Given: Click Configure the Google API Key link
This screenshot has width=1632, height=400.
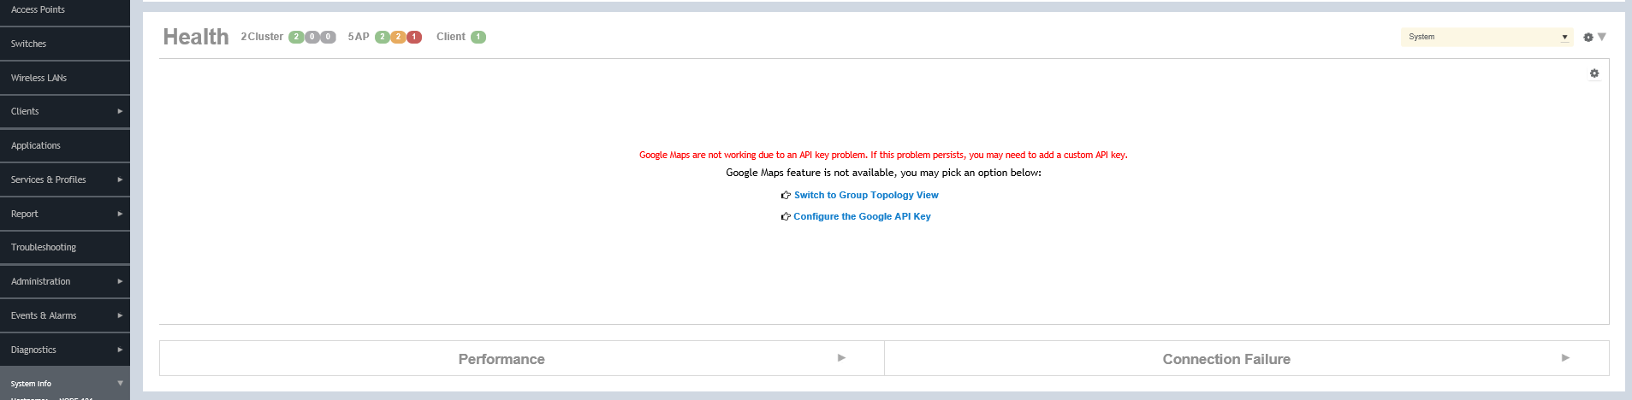Looking at the screenshot, I should coord(862,216).
